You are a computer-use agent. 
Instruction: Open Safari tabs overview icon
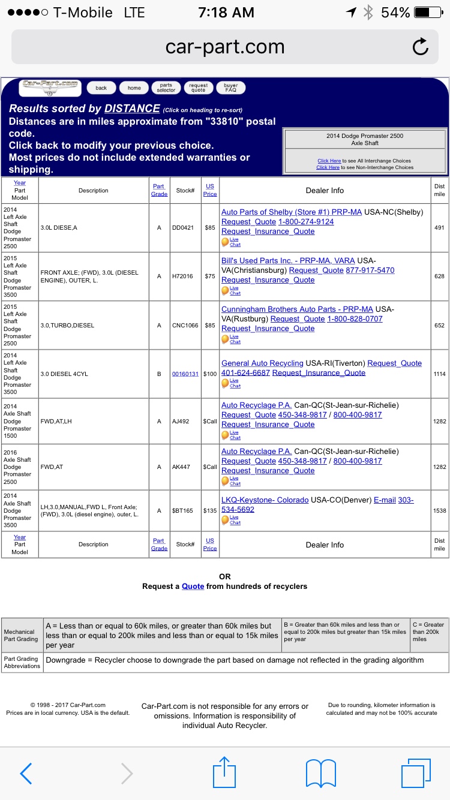coord(416,773)
